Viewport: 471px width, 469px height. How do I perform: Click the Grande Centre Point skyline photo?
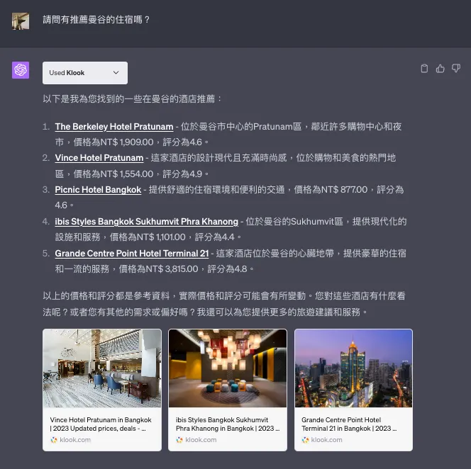pyautogui.click(x=353, y=368)
